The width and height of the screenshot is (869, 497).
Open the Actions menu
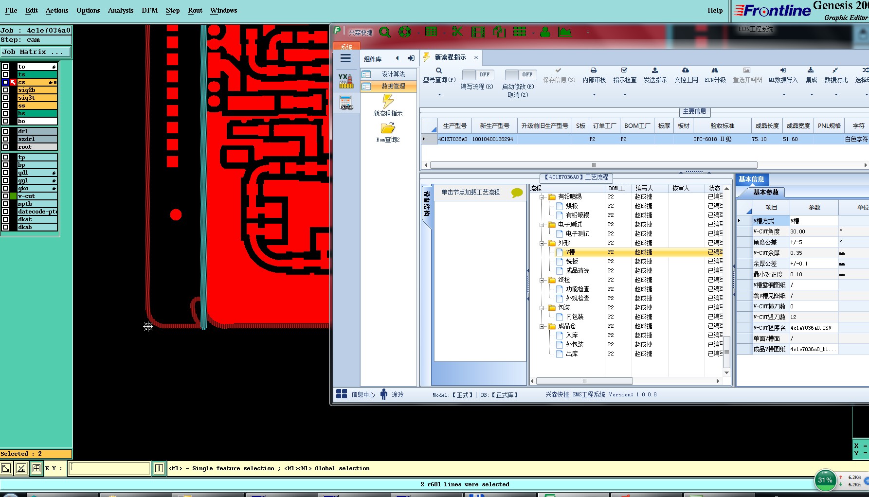(x=57, y=10)
